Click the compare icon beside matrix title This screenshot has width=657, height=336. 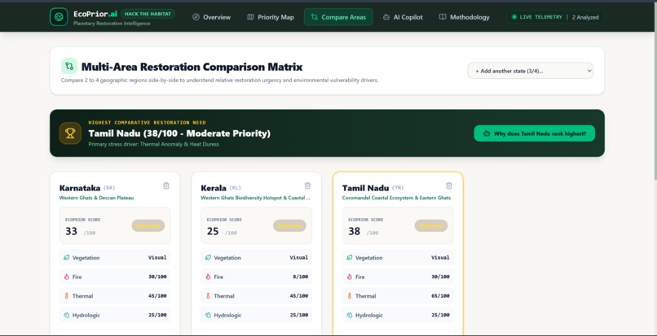click(69, 66)
